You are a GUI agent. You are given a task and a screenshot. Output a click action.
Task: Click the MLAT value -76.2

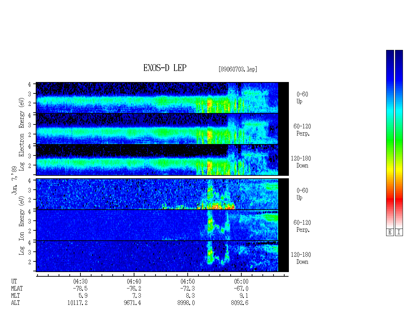point(134,288)
